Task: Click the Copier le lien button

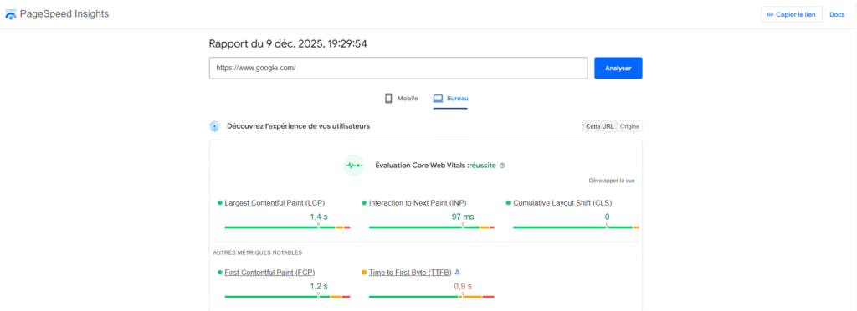Action: 792,15
